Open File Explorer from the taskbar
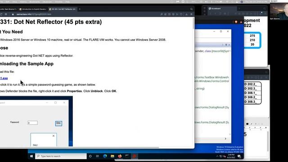288x162 pixels. [x=112, y=156]
